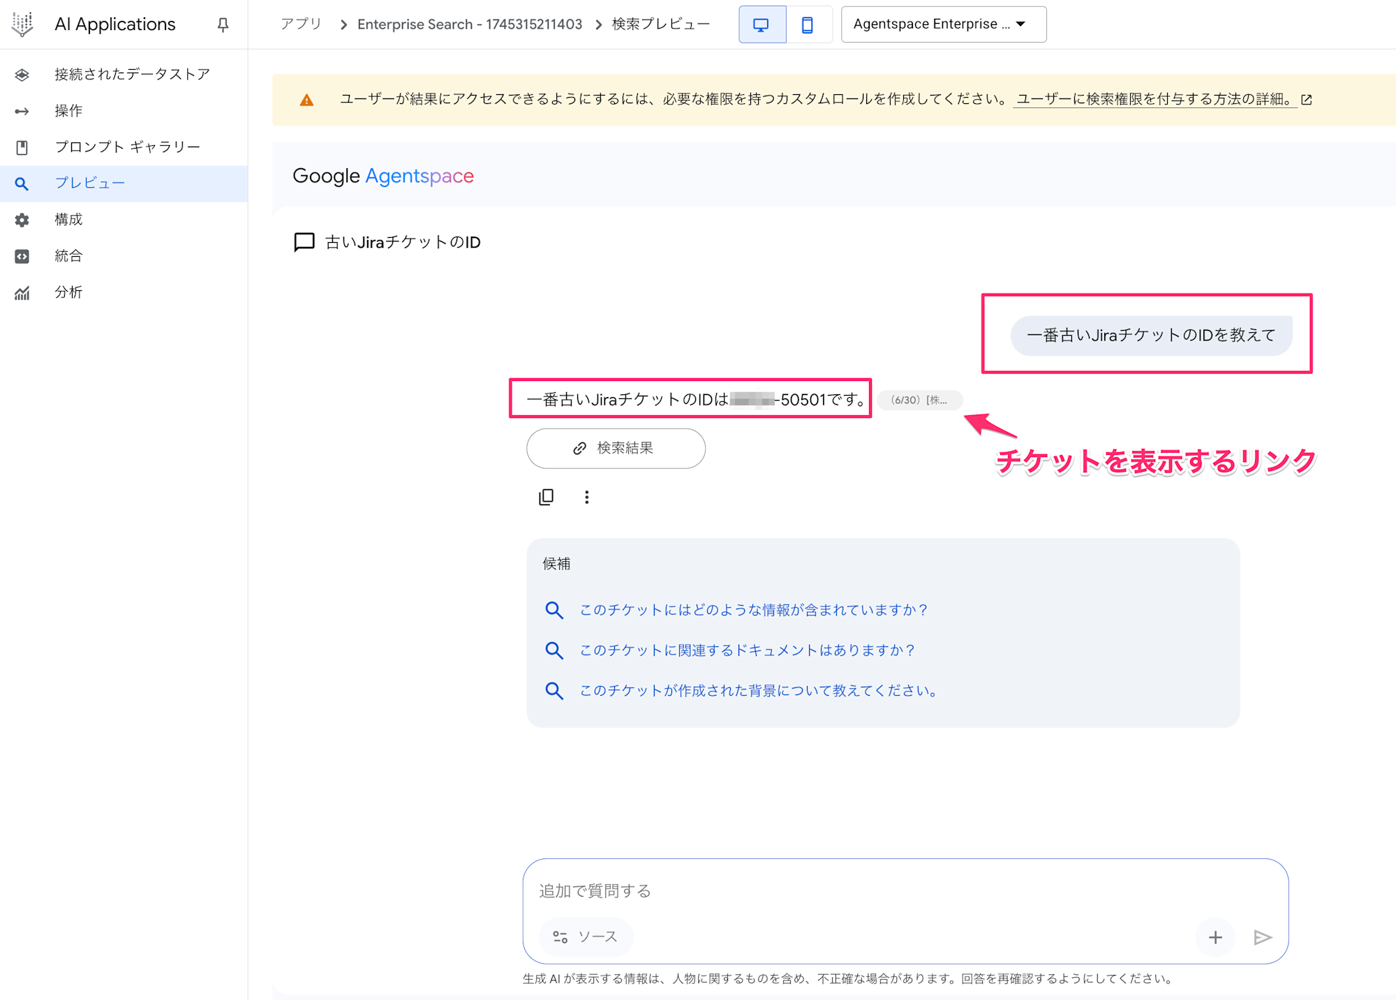Image resolution: width=1396 pixels, height=1000 pixels.
Task: Click the magnifier icon beside このチケットが作成された背景
Action: [x=554, y=691]
